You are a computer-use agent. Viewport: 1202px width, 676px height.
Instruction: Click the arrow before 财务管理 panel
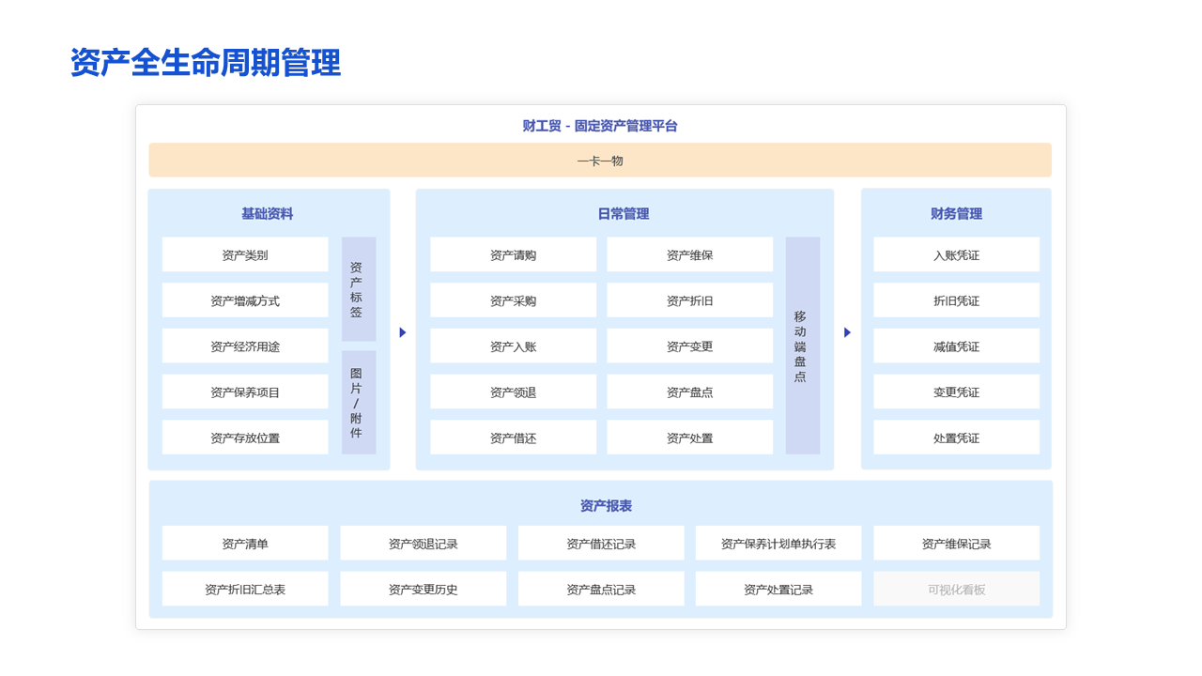[x=847, y=332]
